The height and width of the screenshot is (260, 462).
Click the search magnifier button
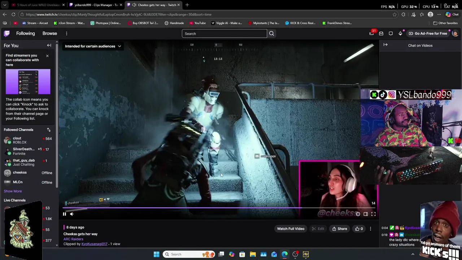click(271, 34)
